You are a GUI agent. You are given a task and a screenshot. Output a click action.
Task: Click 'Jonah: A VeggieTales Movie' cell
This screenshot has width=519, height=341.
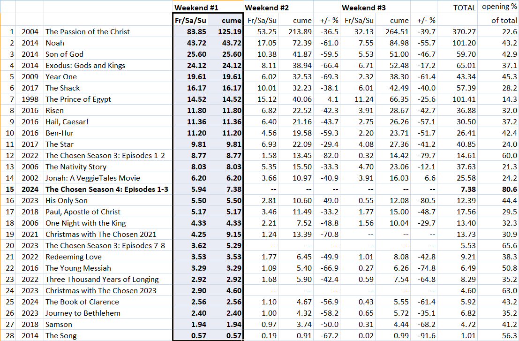108,178
